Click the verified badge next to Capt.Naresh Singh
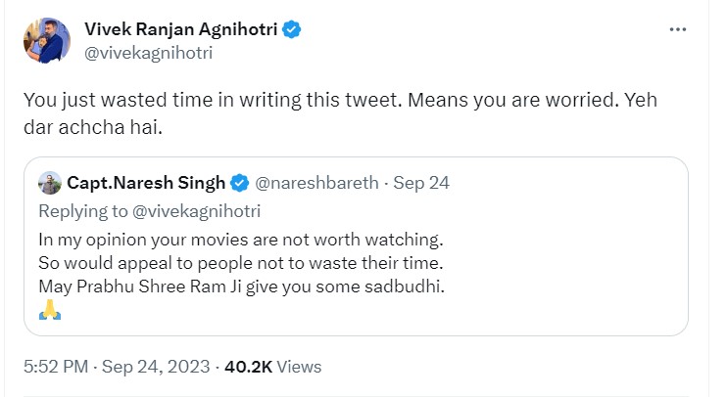This screenshot has height=397, width=727. click(x=240, y=182)
